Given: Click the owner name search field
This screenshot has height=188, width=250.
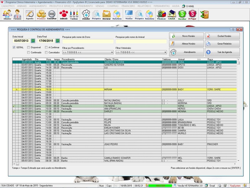Looking at the screenshot, I should coord(87,41).
